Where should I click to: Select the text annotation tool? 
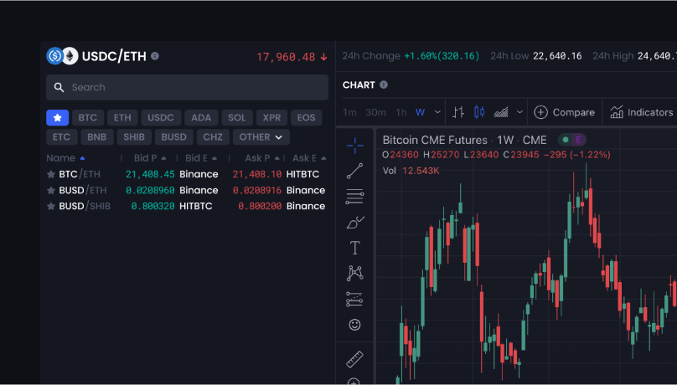point(354,248)
